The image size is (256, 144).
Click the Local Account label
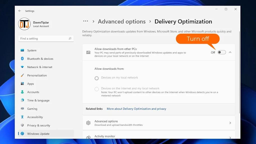(x=41, y=26)
